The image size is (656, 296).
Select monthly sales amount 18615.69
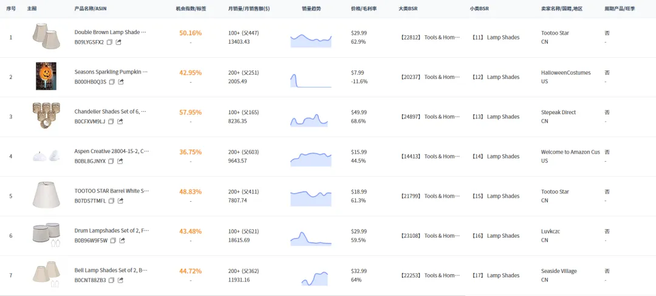coord(239,240)
